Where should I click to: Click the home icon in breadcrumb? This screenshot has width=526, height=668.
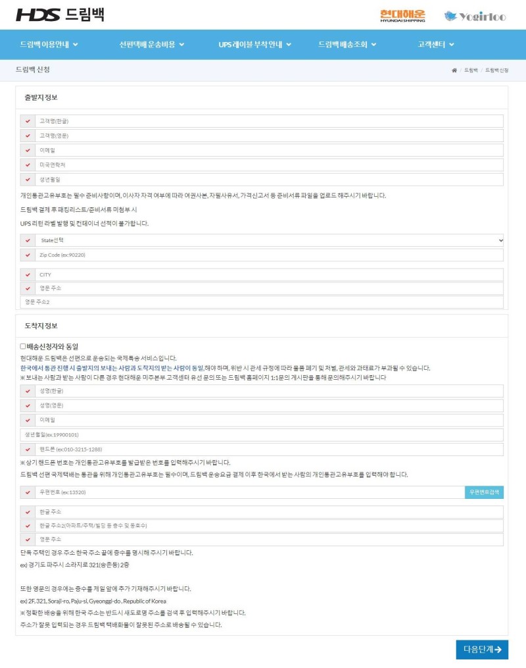pos(454,70)
